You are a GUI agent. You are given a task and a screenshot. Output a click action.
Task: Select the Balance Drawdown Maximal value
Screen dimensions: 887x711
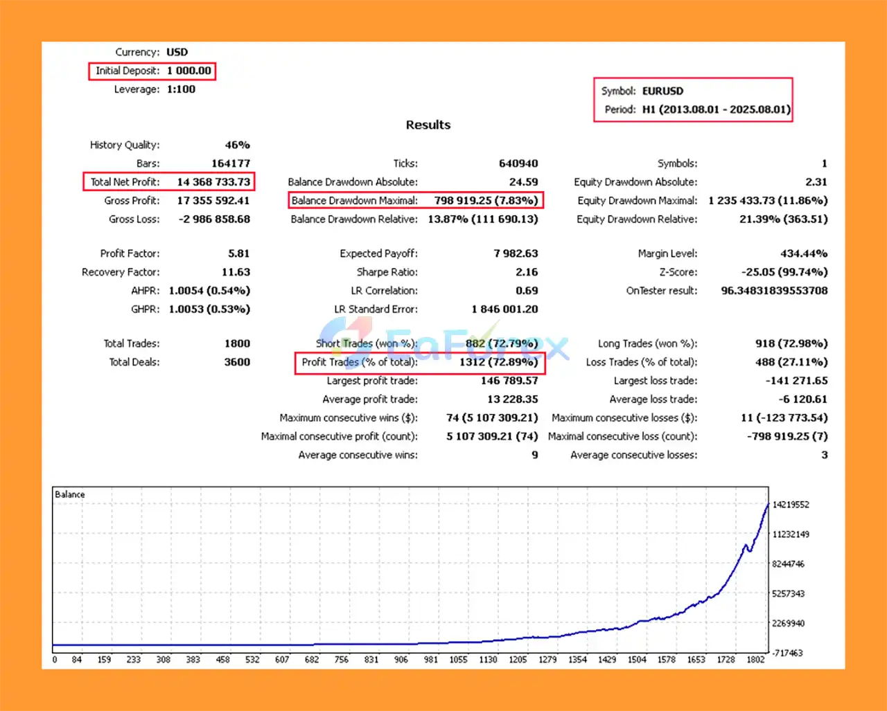tap(486, 201)
